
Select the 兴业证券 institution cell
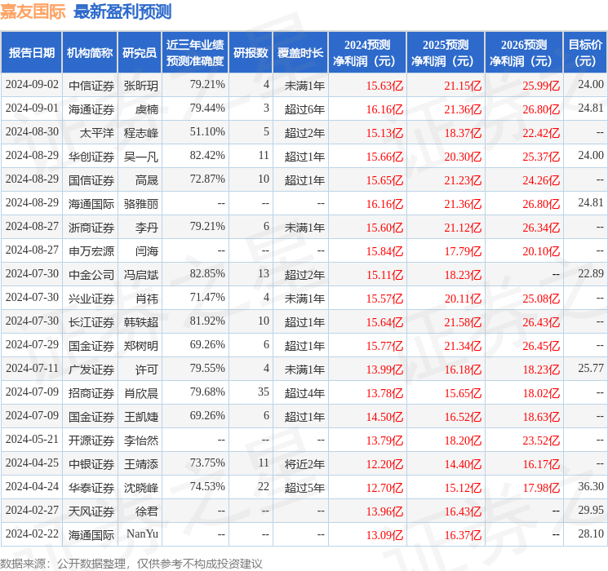tap(90, 298)
